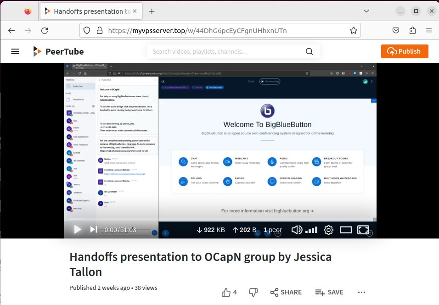Screen dimensions: 439x305
Task: Open the PeerTube sidebar hamburger menu
Action: click(15, 51)
